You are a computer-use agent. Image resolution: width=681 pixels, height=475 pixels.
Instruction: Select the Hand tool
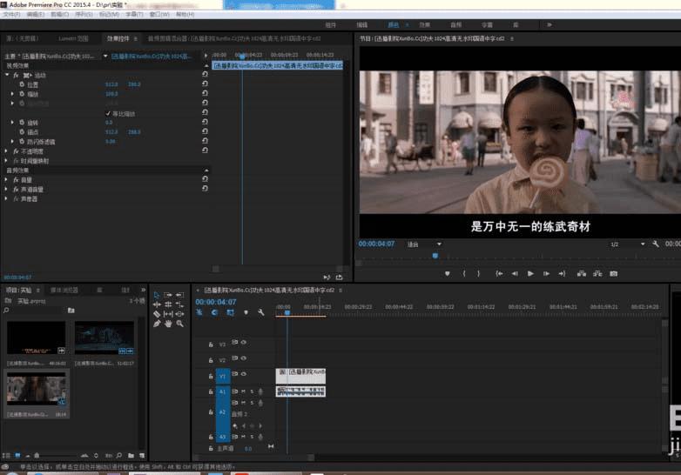click(x=168, y=324)
